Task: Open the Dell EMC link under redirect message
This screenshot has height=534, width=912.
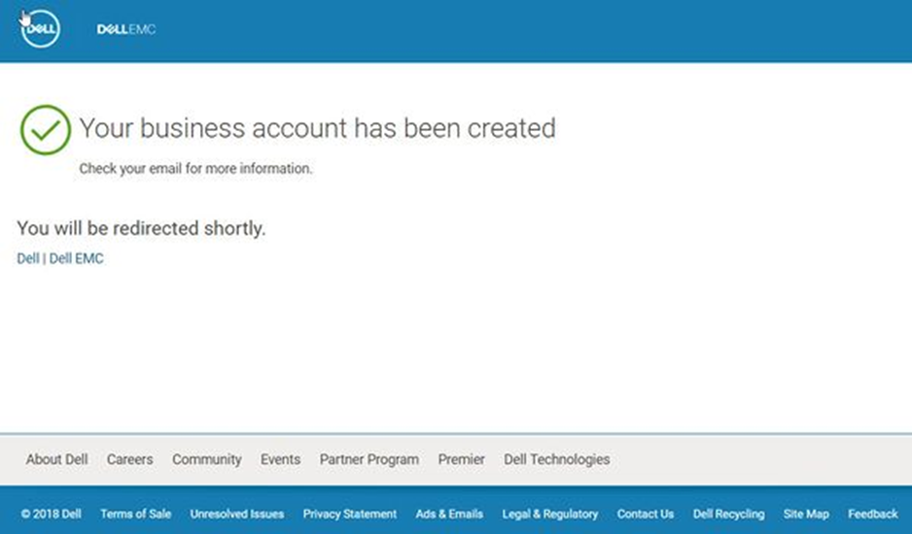Action: coord(76,258)
